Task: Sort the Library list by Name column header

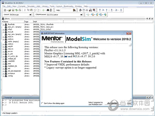Action: click(13, 21)
